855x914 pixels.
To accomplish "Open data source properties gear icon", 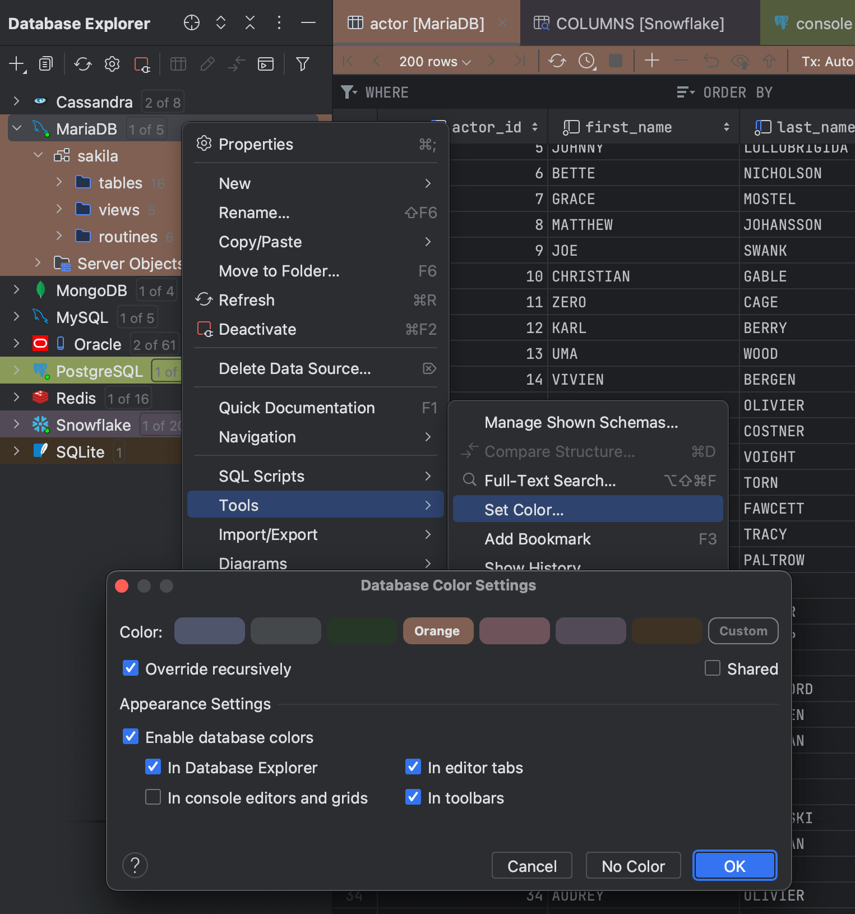I will (x=112, y=64).
